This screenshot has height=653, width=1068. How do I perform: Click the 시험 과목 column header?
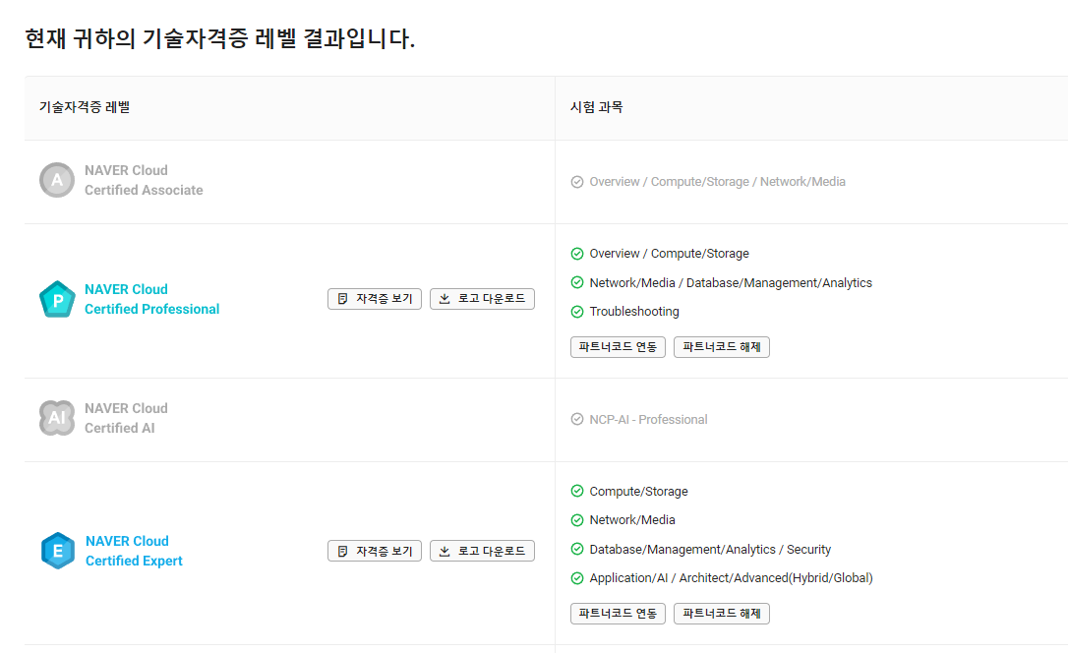coord(596,107)
